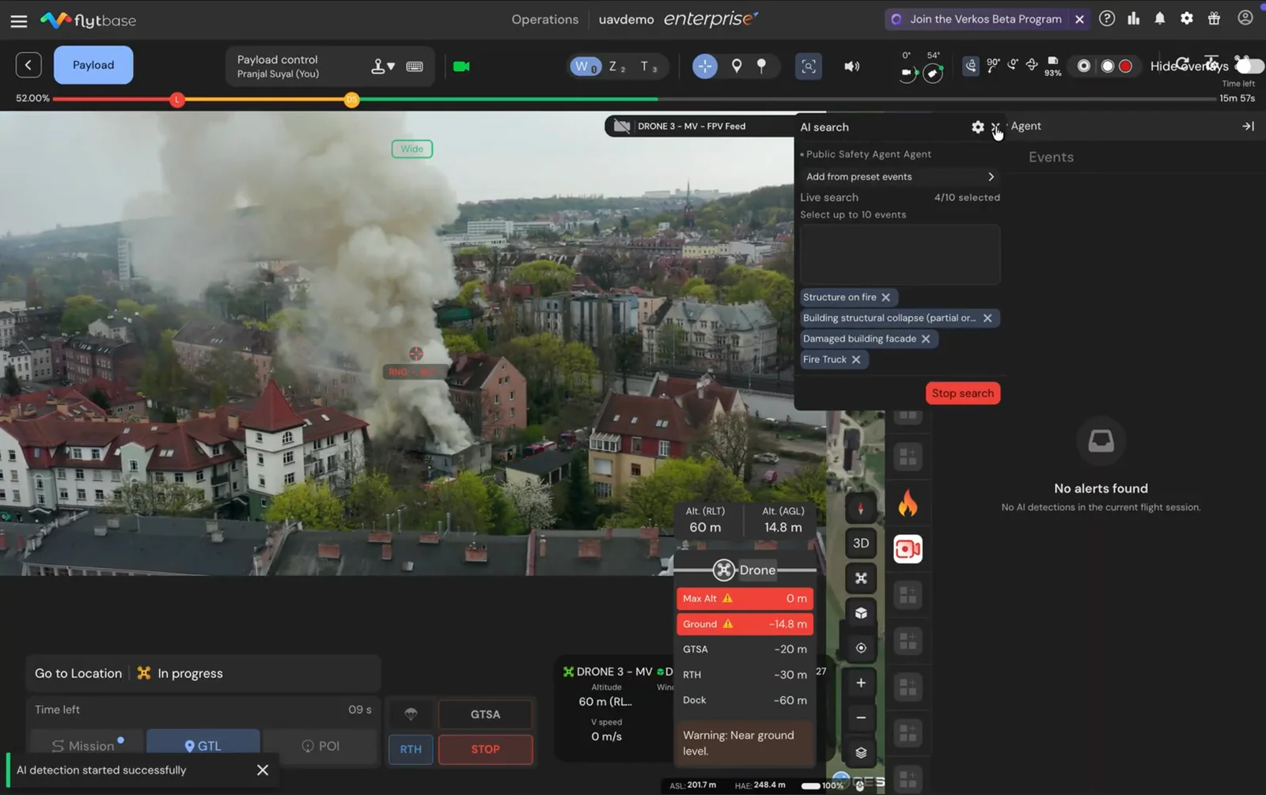Image resolution: width=1266 pixels, height=795 pixels.
Task: Click the red record button
Action: pyautogui.click(x=1125, y=66)
